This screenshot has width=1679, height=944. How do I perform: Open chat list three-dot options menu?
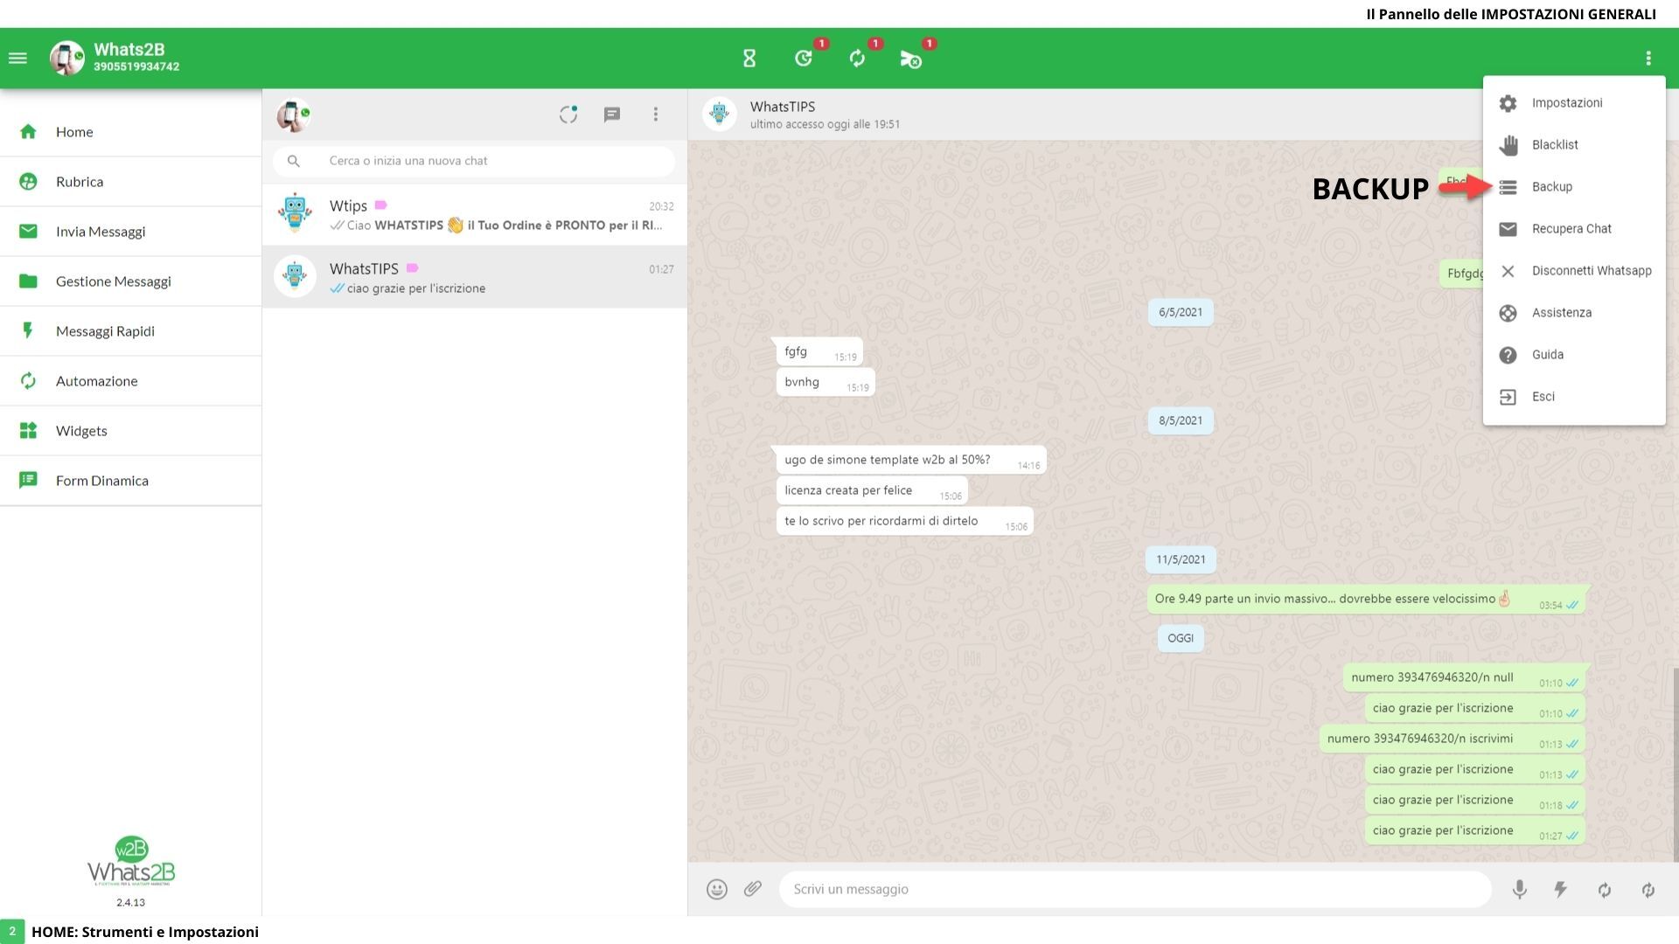pos(656,115)
